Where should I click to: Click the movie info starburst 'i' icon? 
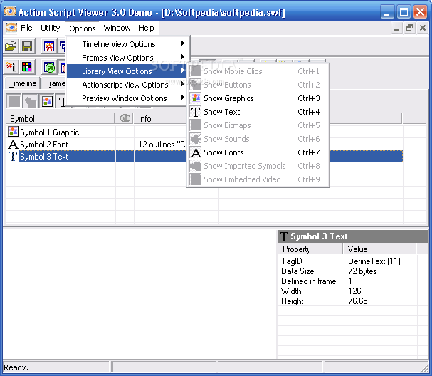tap(11, 67)
